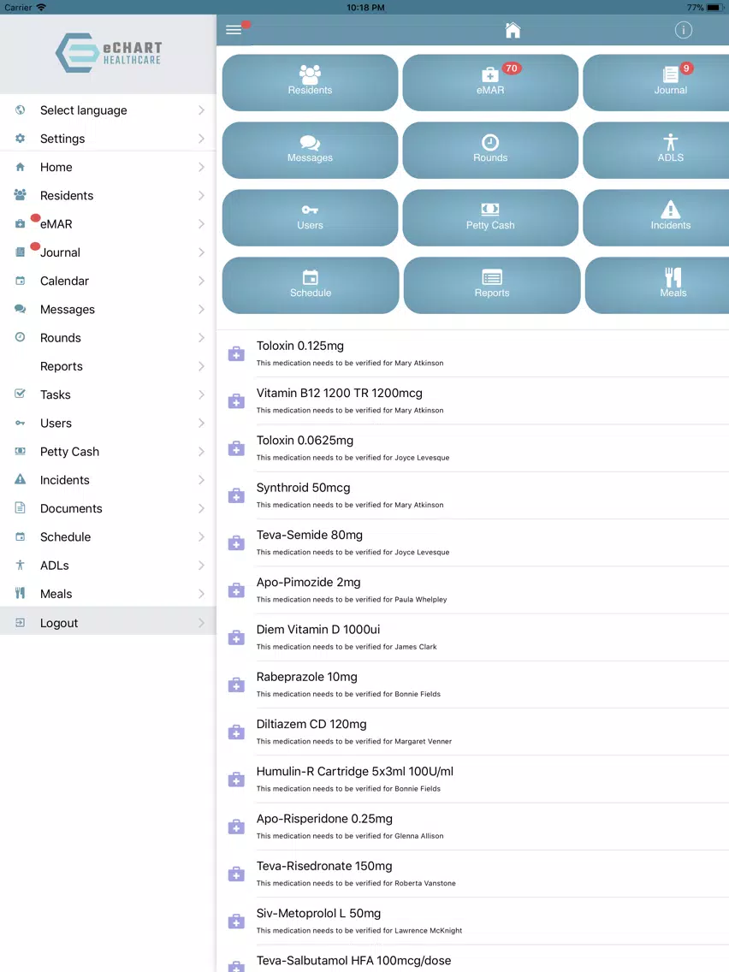
Task: Open the Meals tile
Action: tap(658, 285)
